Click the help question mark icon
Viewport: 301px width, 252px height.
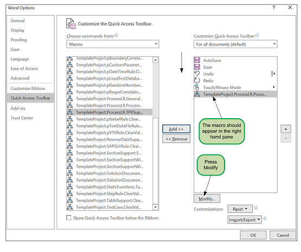[x=273, y=8]
